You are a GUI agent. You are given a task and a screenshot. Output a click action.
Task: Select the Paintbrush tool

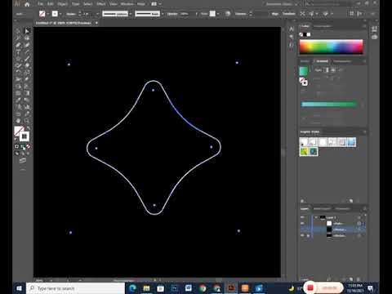[x=27, y=59]
